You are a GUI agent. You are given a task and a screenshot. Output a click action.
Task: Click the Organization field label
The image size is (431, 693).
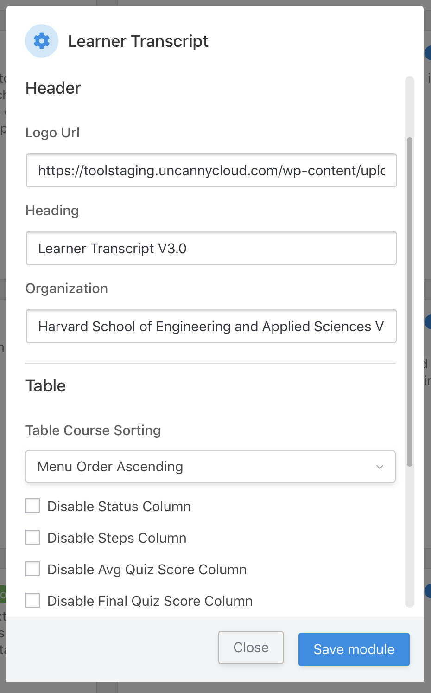pyautogui.click(x=66, y=289)
